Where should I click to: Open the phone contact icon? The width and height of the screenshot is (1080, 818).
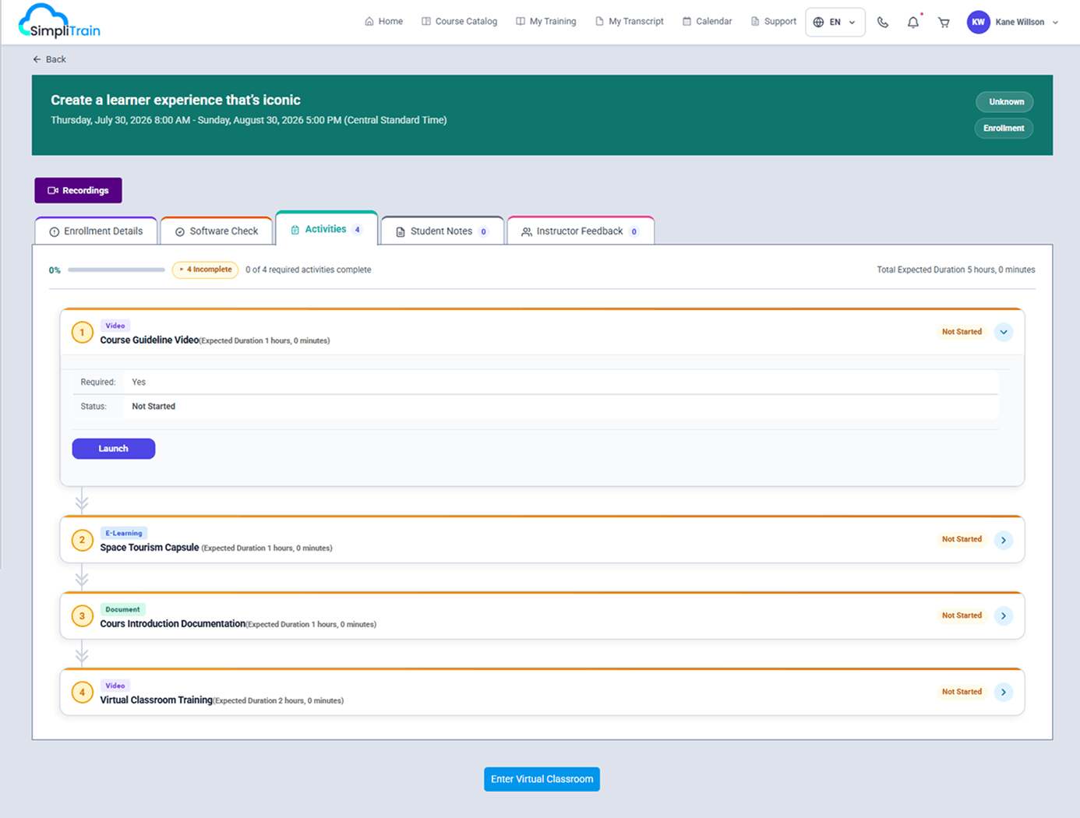[x=883, y=23]
